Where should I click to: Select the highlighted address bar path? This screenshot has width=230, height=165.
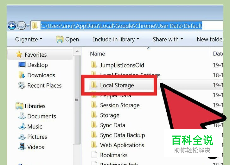pyautogui.click(x=121, y=26)
